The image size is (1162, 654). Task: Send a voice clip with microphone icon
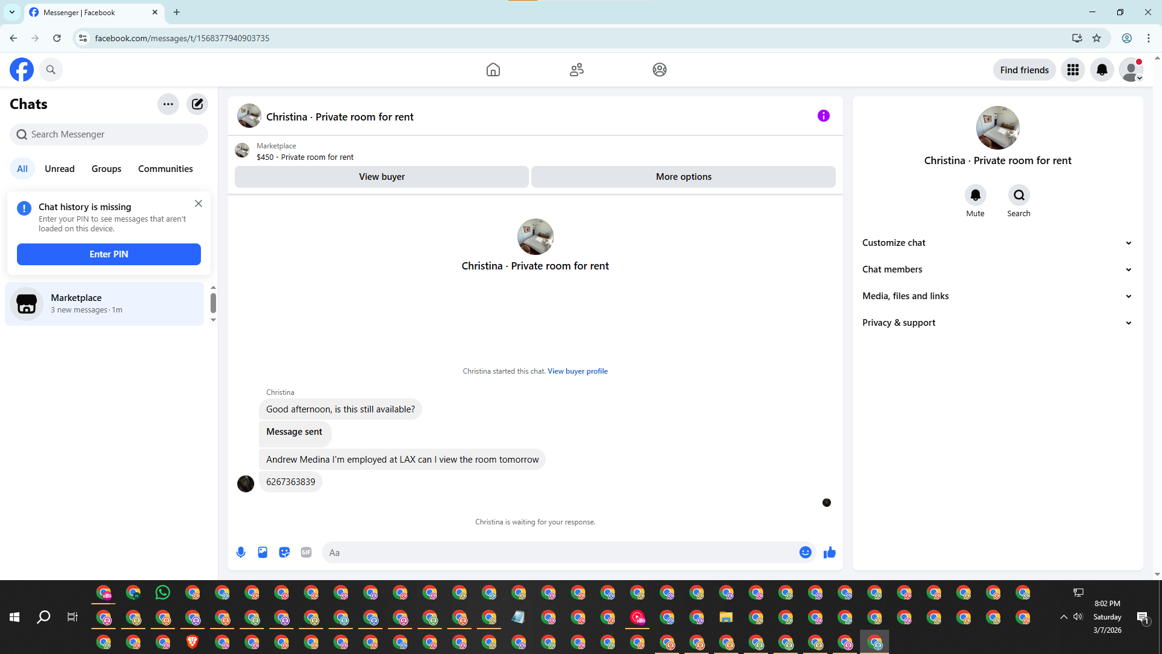[x=241, y=552]
